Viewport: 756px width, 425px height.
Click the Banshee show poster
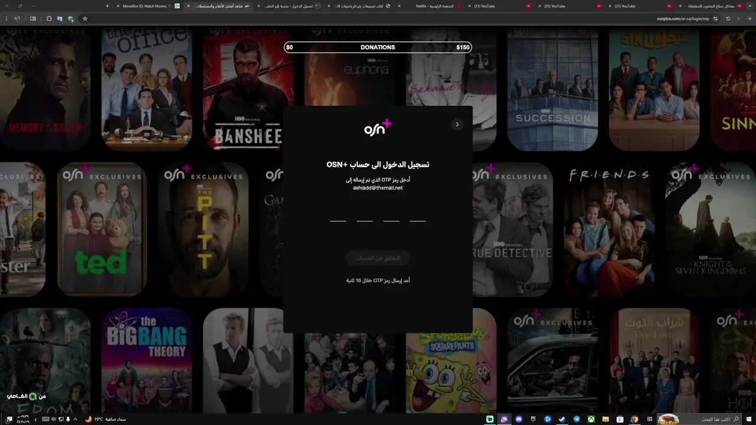(x=248, y=89)
